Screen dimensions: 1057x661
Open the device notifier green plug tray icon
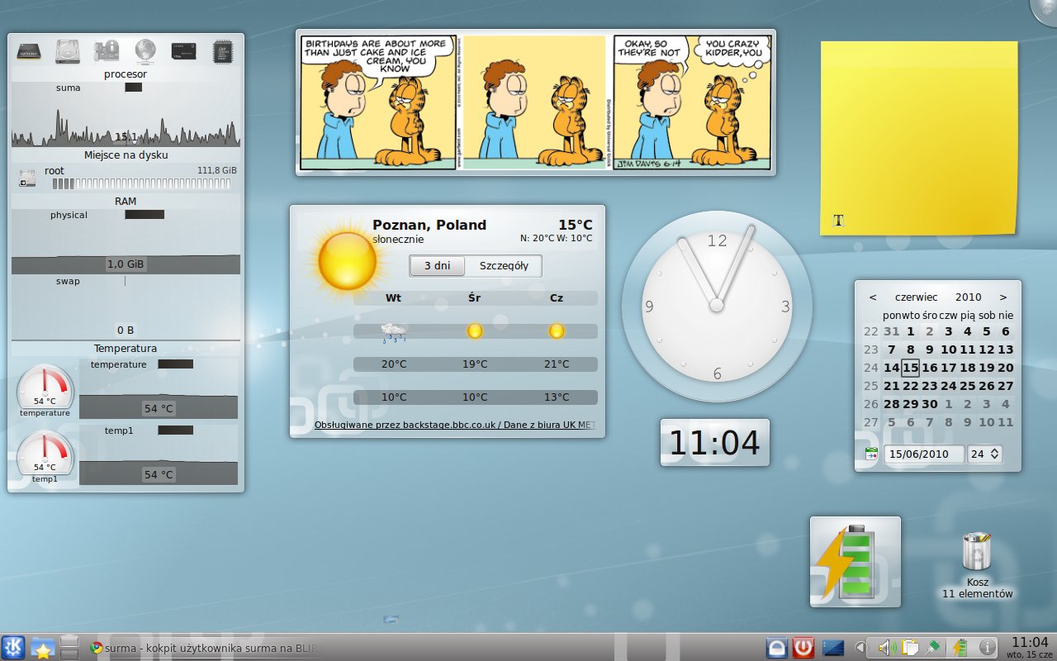(x=934, y=648)
